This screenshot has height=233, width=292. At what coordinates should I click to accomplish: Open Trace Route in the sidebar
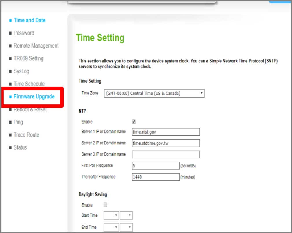tap(26, 135)
